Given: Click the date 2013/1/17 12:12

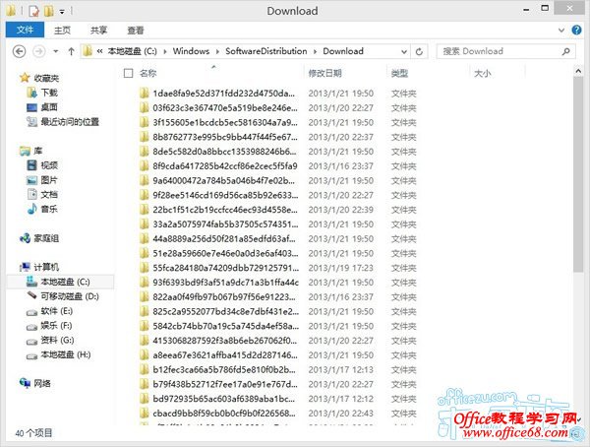Looking at the screenshot, I should coord(341,399).
